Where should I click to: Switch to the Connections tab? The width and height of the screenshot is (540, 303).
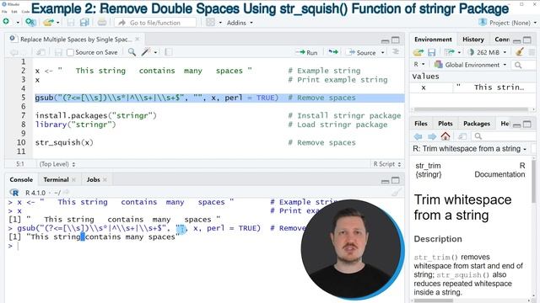(x=502, y=40)
